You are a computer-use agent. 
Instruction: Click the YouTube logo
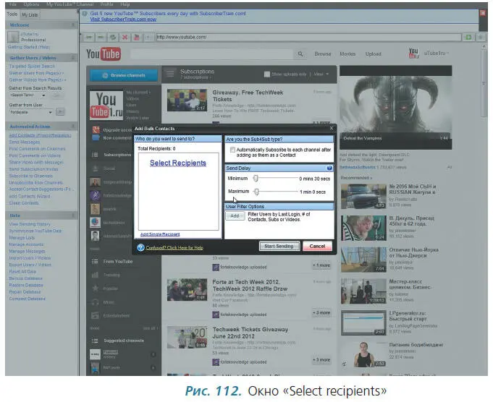(104, 54)
